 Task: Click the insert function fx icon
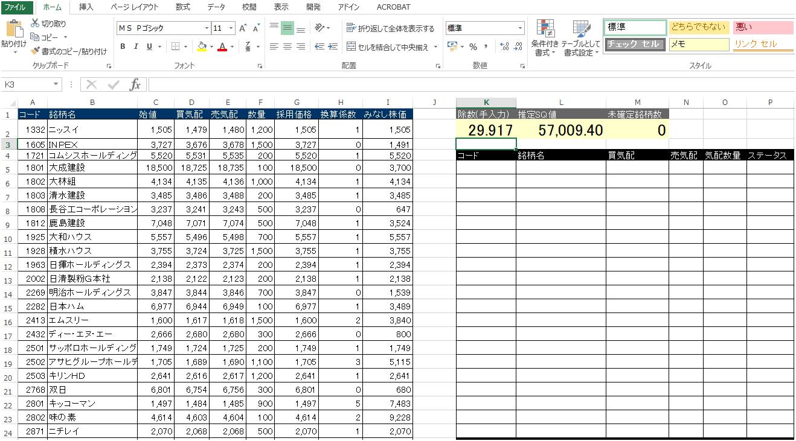click(135, 84)
